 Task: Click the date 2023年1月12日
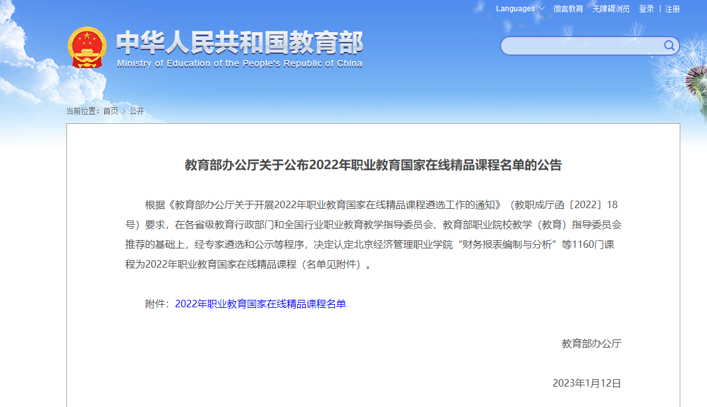coord(587,383)
